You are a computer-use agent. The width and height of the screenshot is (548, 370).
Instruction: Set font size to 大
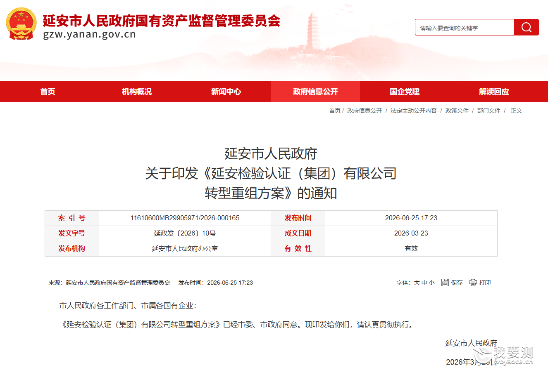[417, 283]
